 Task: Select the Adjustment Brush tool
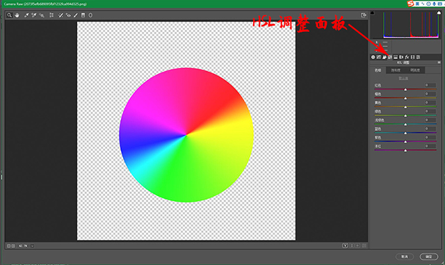point(76,15)
